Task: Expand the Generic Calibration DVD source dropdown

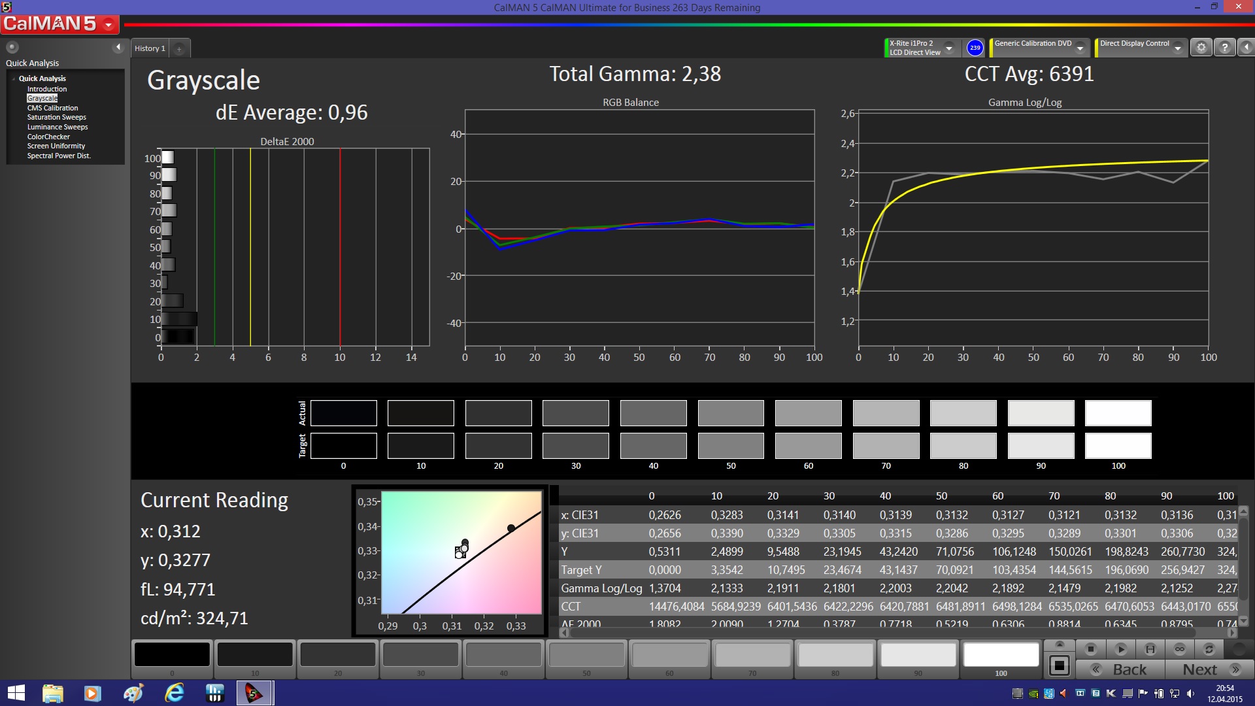Action: [1080, 48]
